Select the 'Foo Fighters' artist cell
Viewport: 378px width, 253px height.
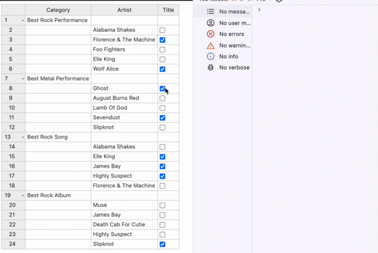point(124,49)
